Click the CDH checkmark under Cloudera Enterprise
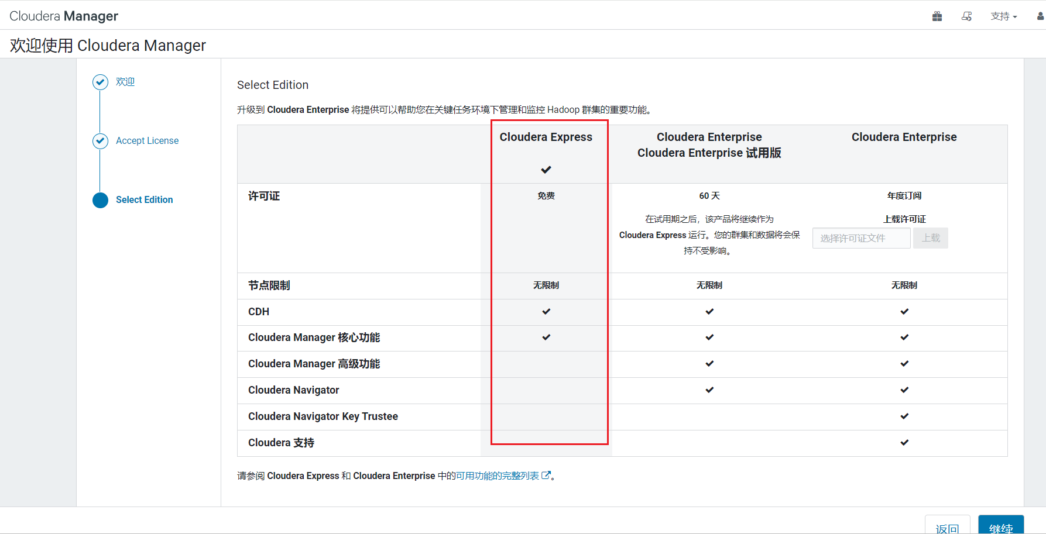Screen dimensions: 1046x534 [904, 312]
